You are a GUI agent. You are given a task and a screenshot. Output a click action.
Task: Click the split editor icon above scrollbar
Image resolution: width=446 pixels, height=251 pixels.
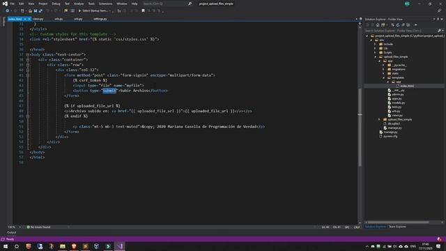coord(360,24)
